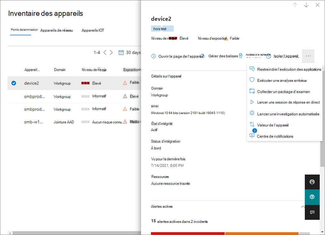The image size is (325, 235).
Task: Click the 7/14/2021, 8:00 PM value
Action: (x=167, y=166)
